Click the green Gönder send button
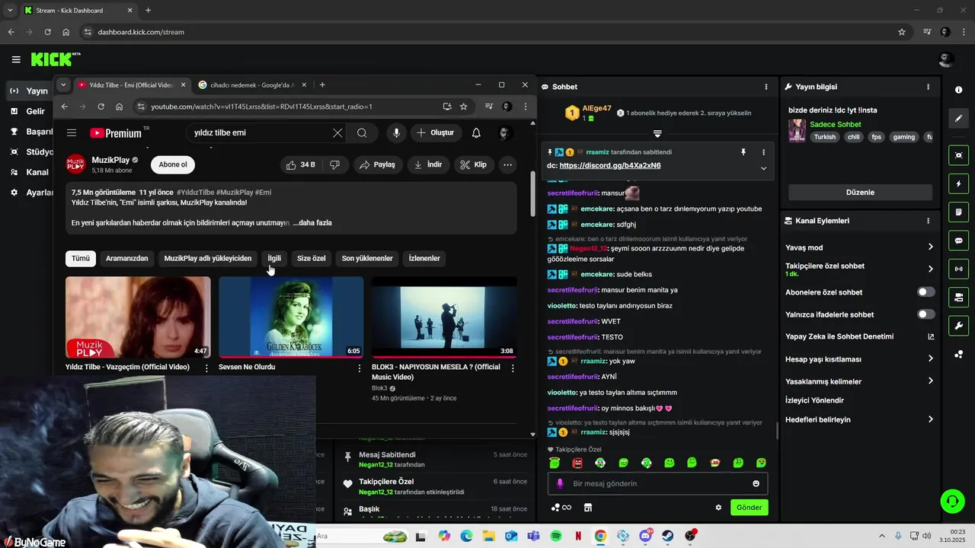The height and width of the screenshot is (548, 975). coord(749,508)
